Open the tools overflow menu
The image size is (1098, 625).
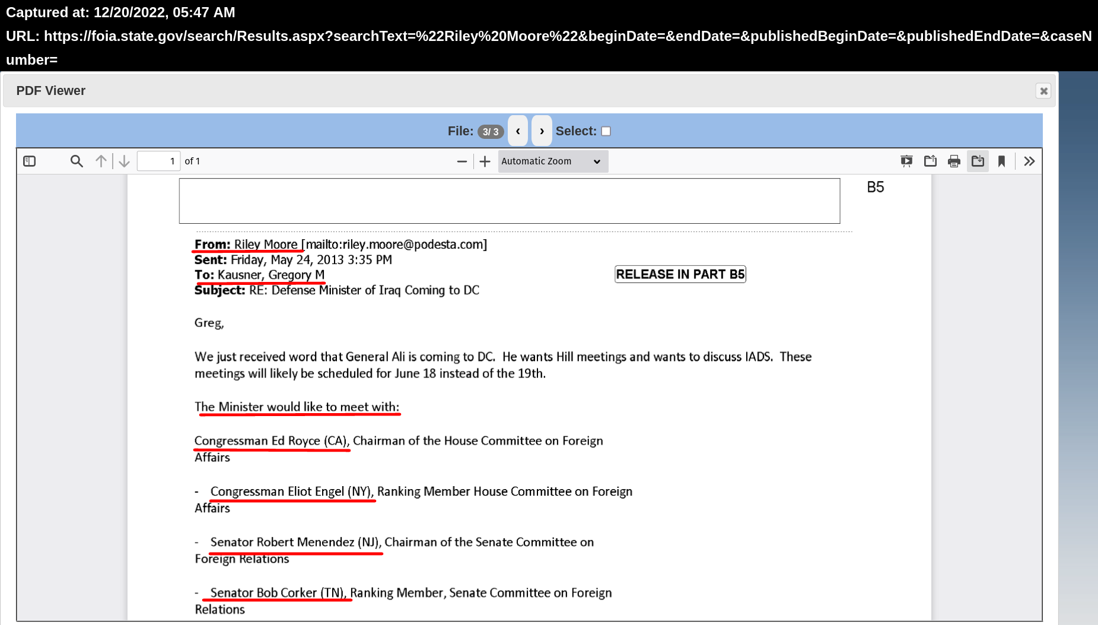[1029, 161]
